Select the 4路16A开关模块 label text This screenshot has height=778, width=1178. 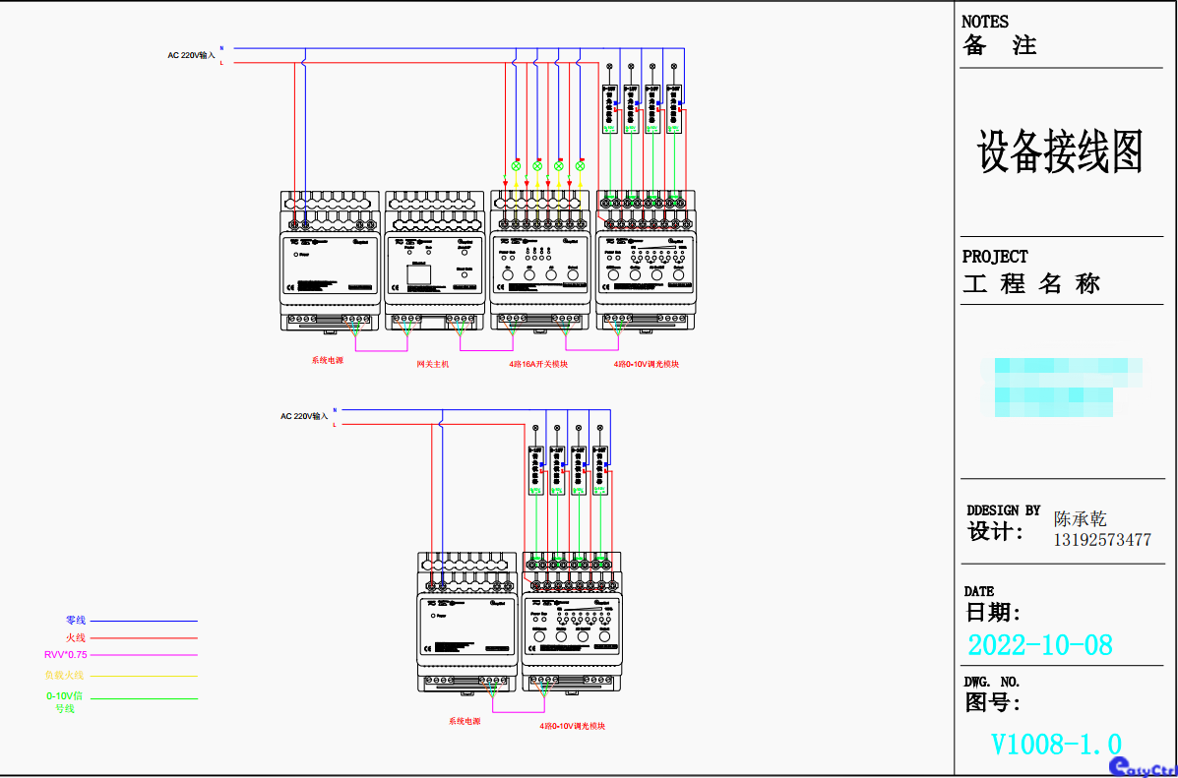539,364
